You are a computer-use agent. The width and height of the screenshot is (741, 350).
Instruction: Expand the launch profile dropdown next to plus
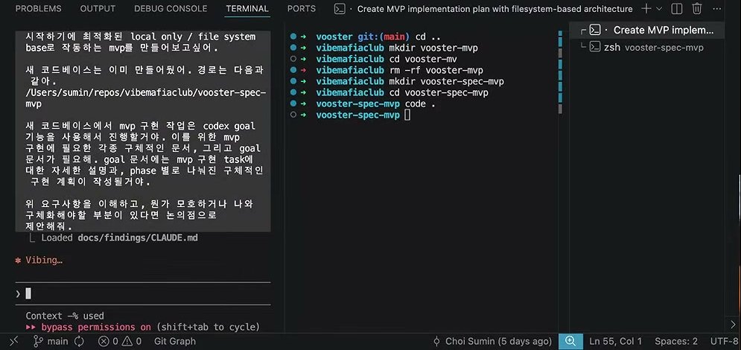pyautogui.click(x=659, y=8)
